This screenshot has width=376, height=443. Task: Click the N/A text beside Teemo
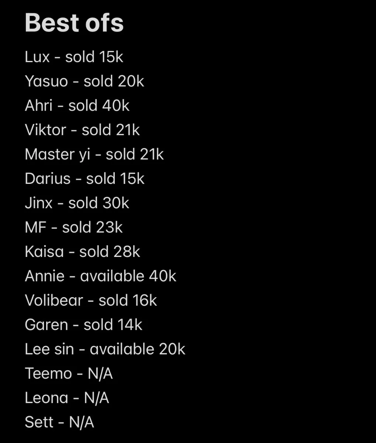tap(100, 374)
